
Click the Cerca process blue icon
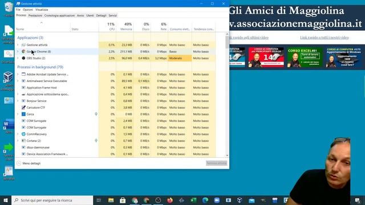(23, 114)
